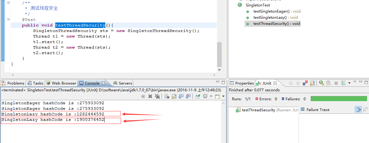Click Next Failed Test arrow in JUnit
Screen dimensions: 369x143
[x=291, y=83]
